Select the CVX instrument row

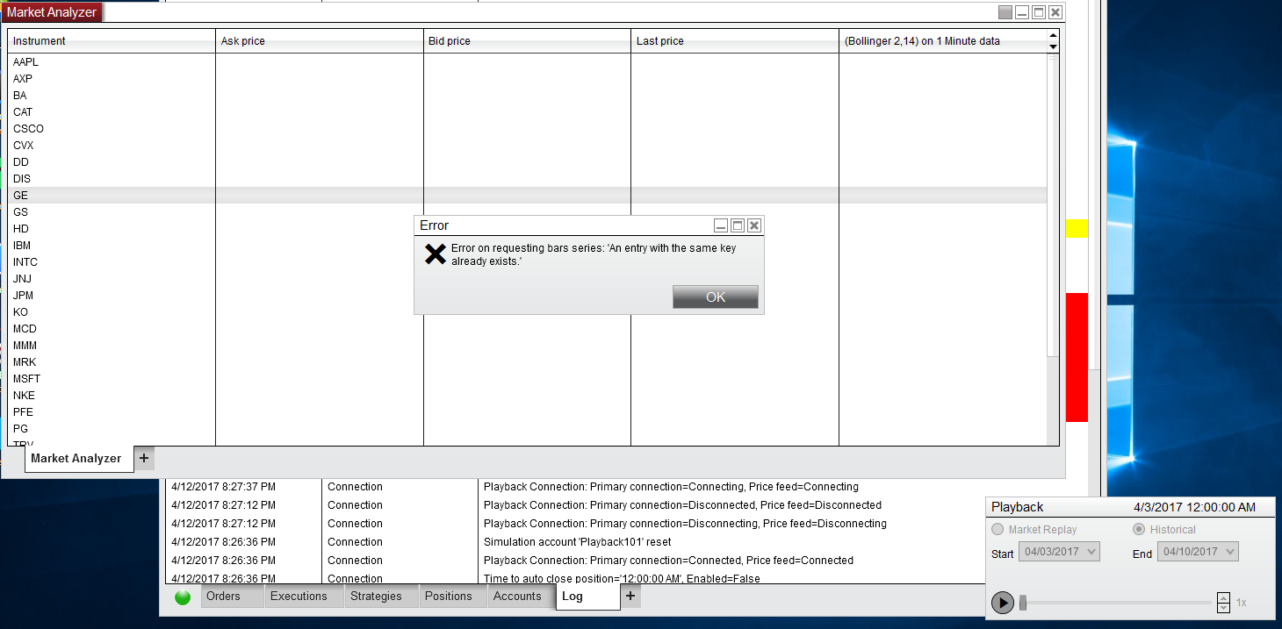click(527, 146)
